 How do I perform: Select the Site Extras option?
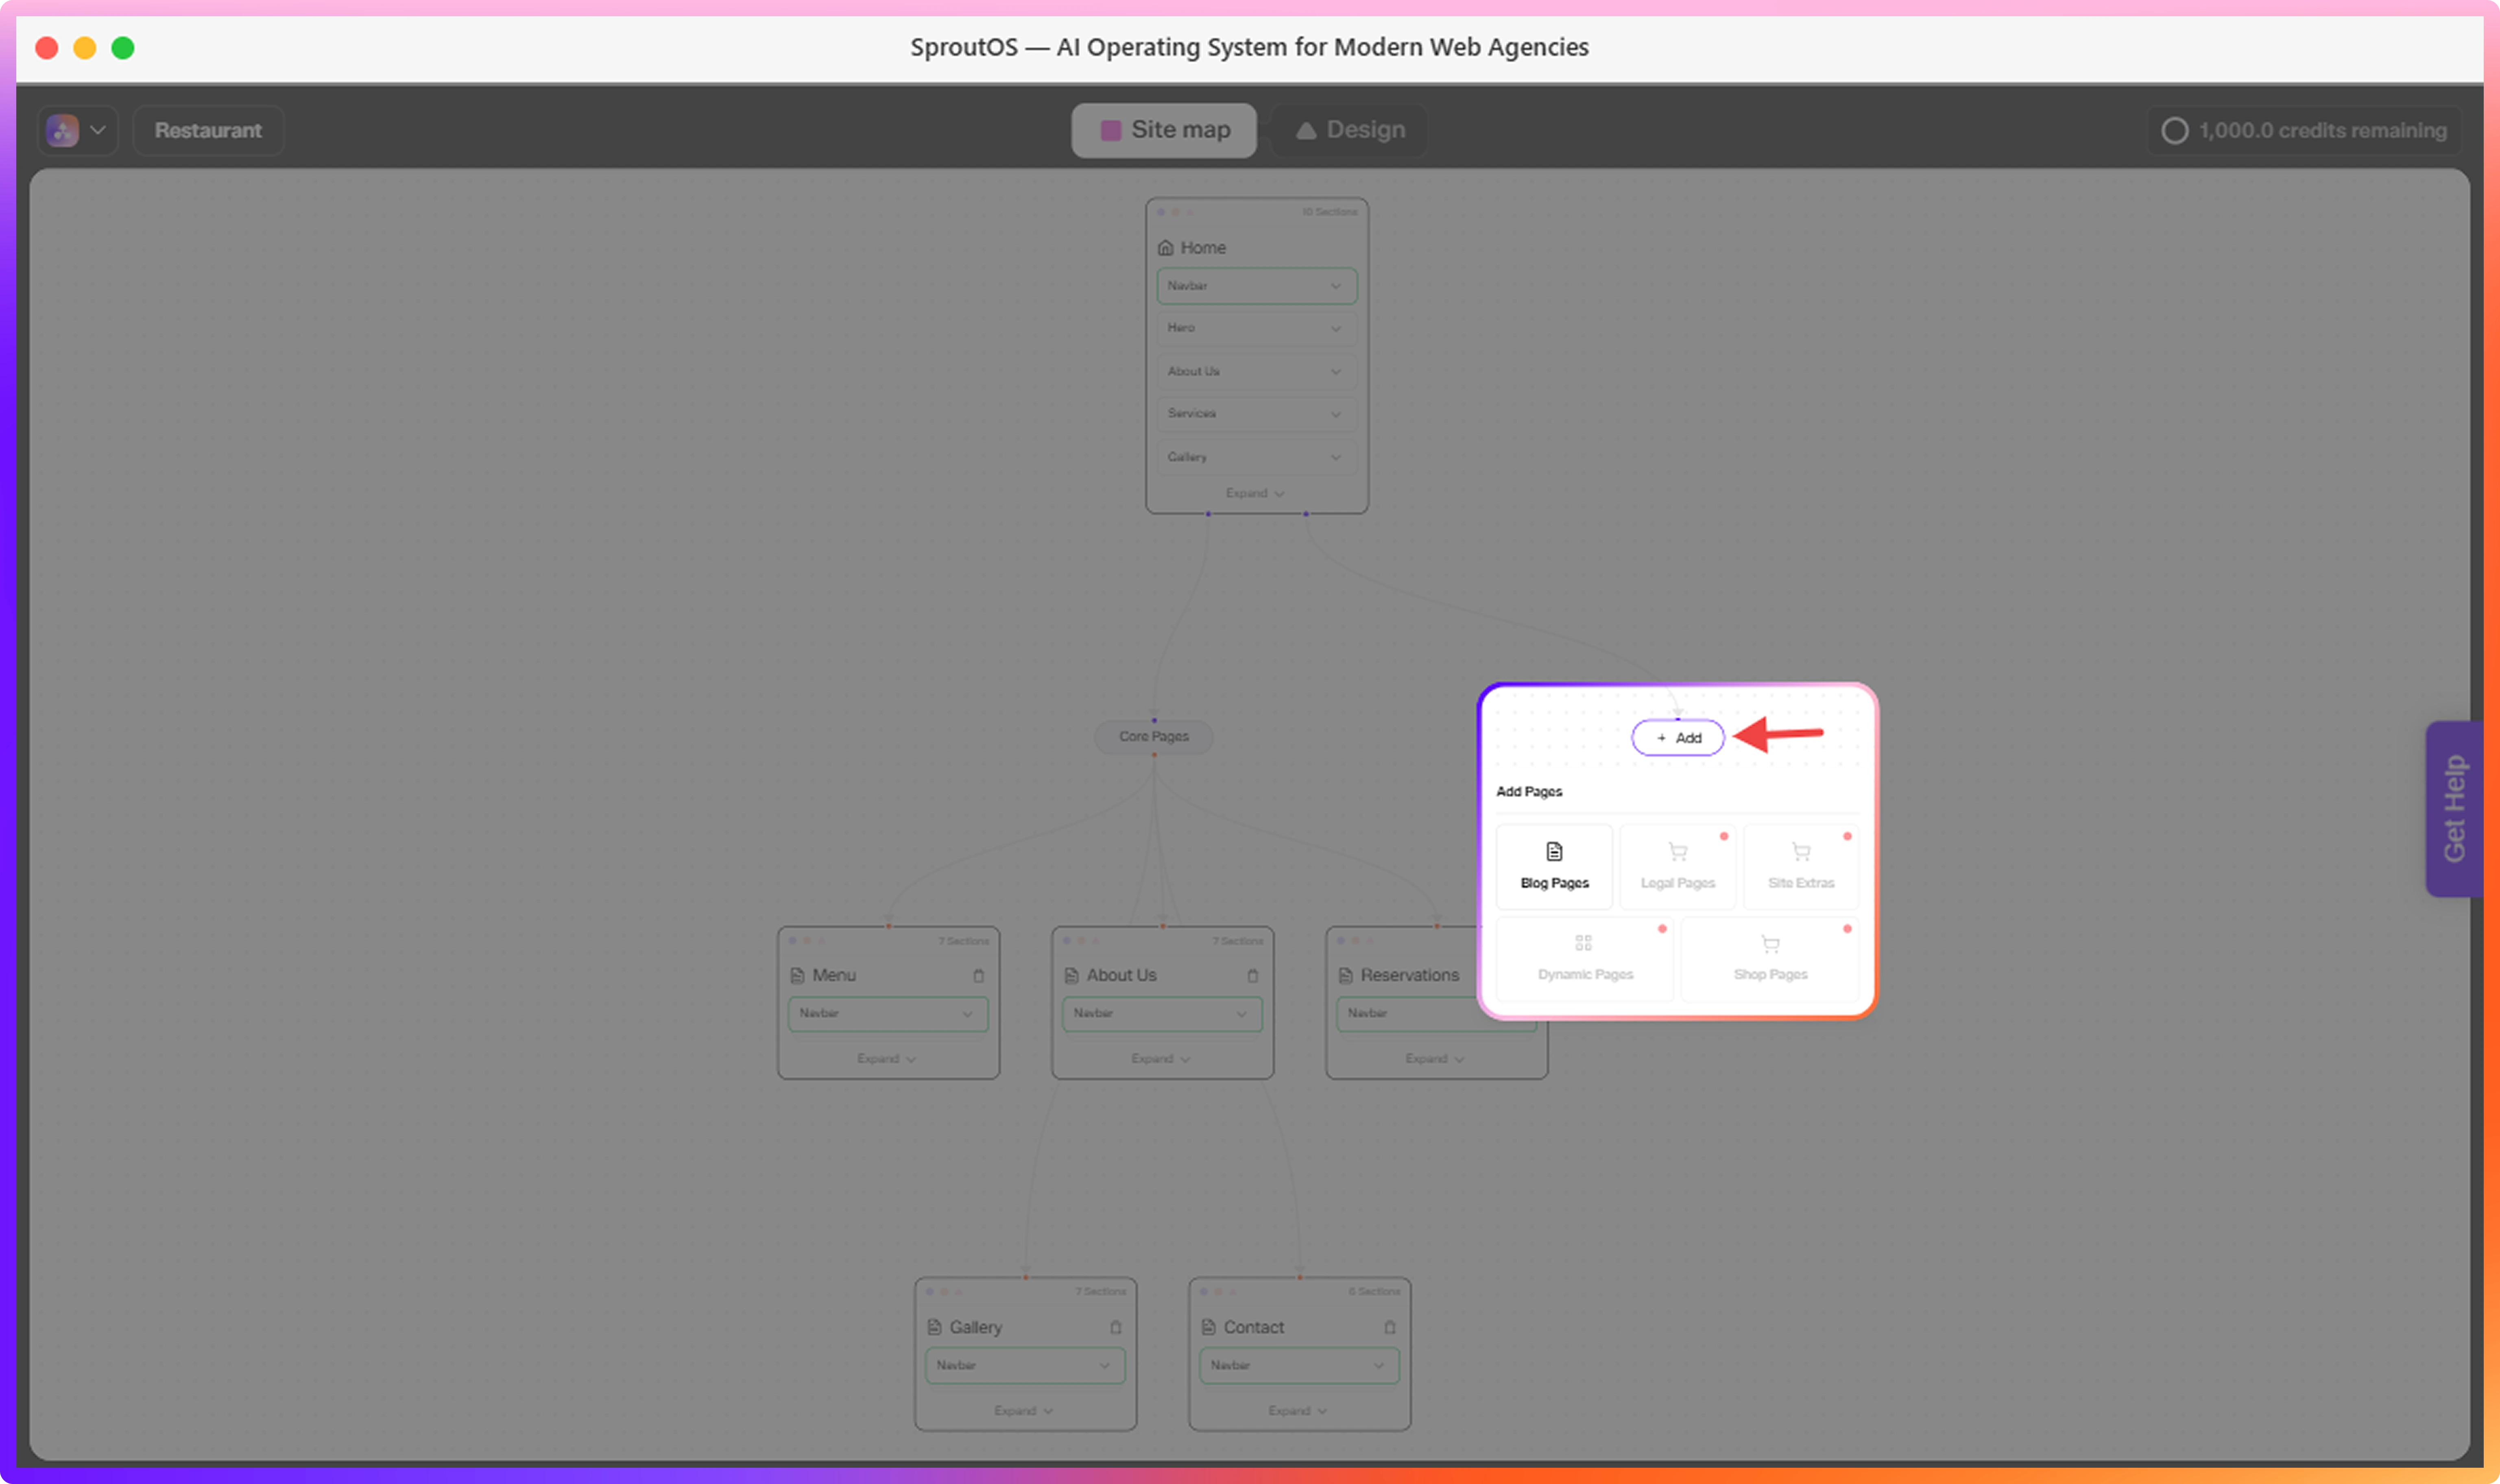[x=1800, y=866]
